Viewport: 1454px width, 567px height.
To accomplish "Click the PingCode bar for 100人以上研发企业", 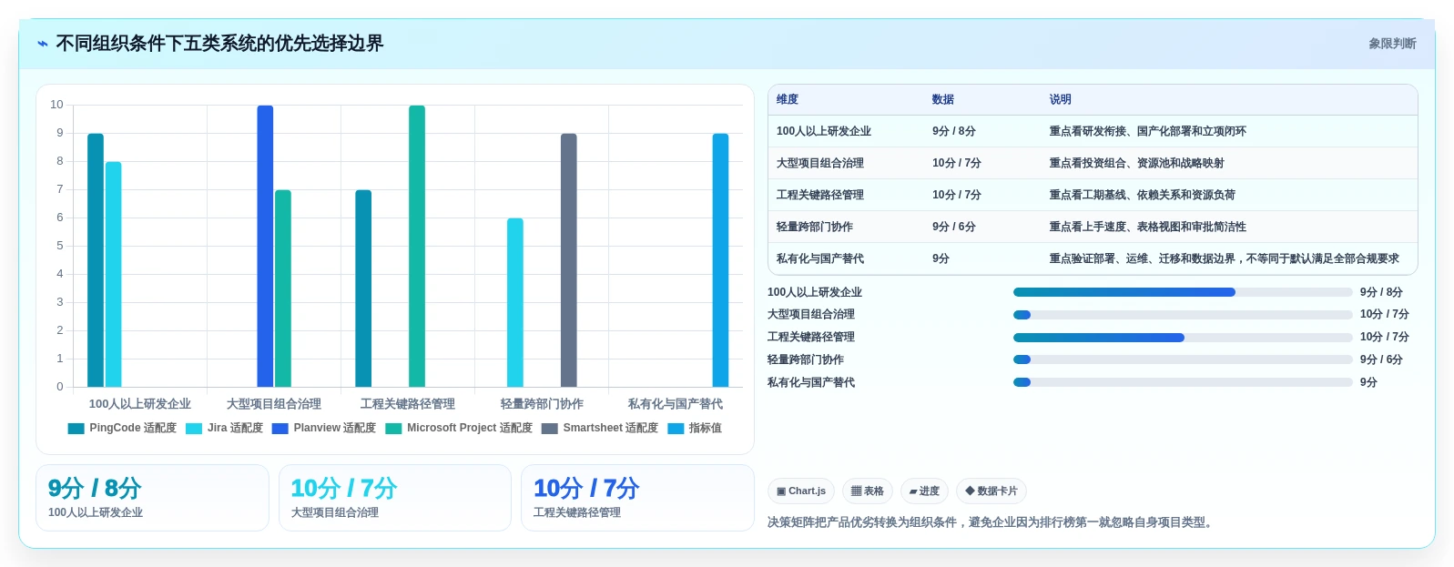I will coord(96,260).
